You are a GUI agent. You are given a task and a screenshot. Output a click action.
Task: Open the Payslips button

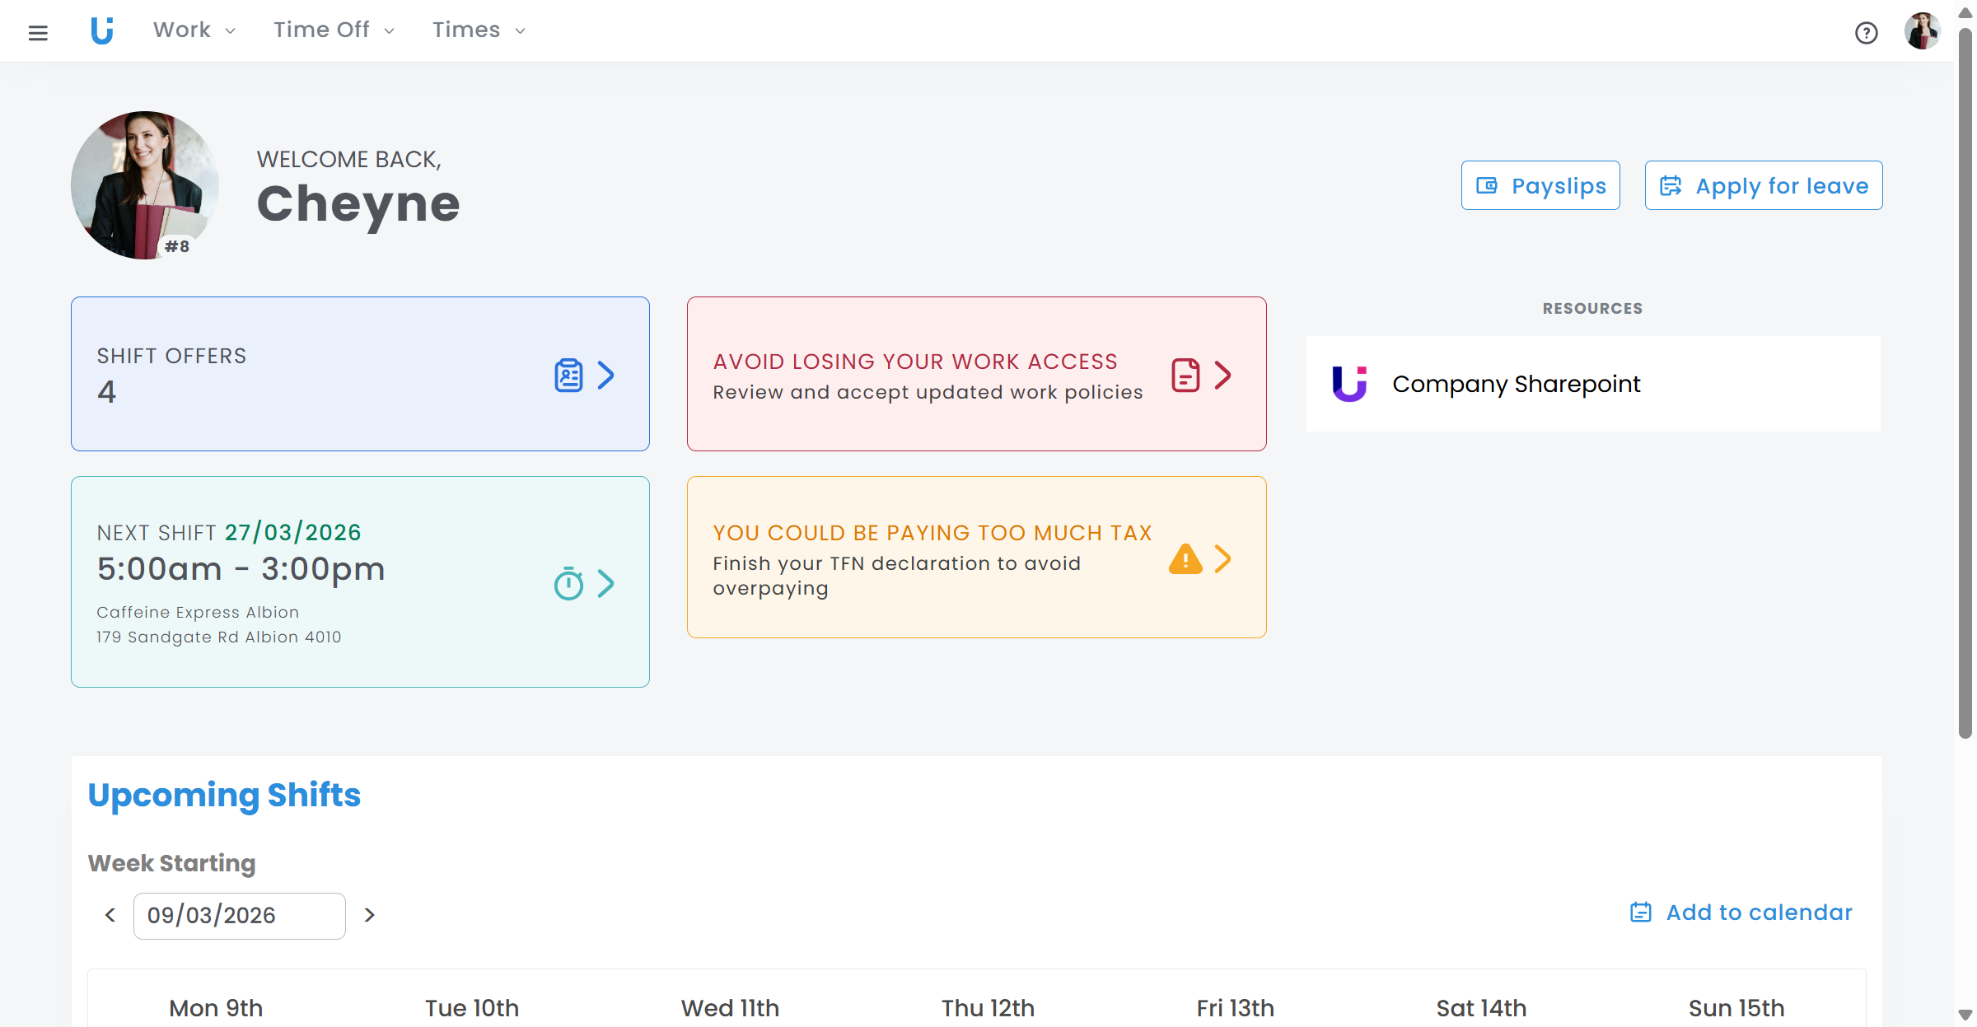1540,186
